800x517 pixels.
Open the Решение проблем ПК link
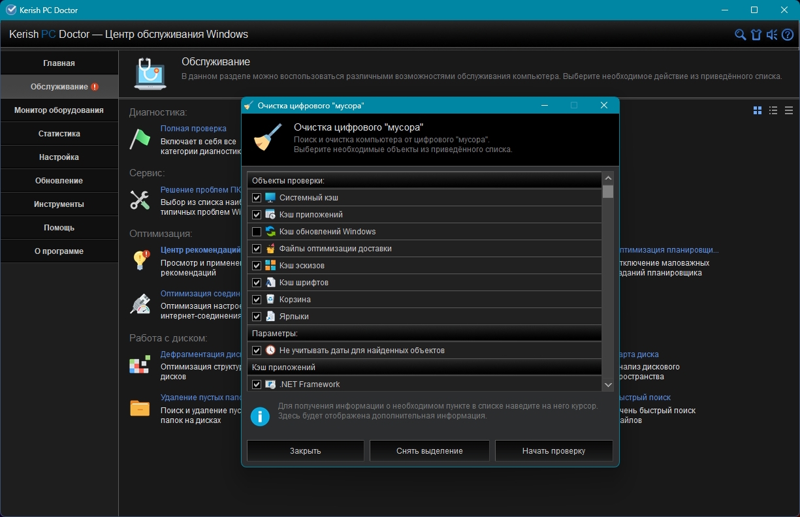200,190
